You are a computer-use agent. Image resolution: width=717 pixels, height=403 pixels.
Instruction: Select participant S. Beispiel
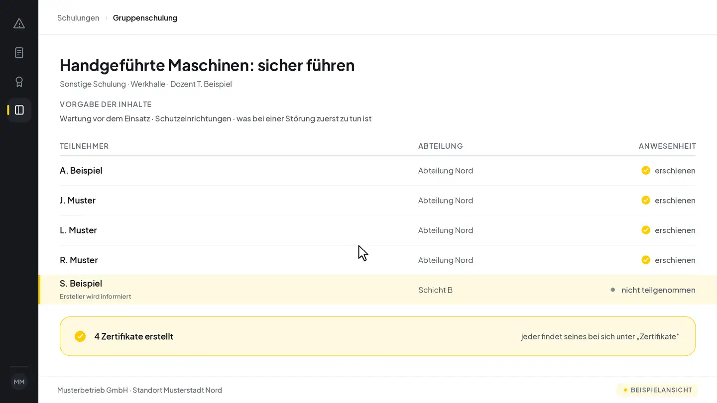point(81,284)
